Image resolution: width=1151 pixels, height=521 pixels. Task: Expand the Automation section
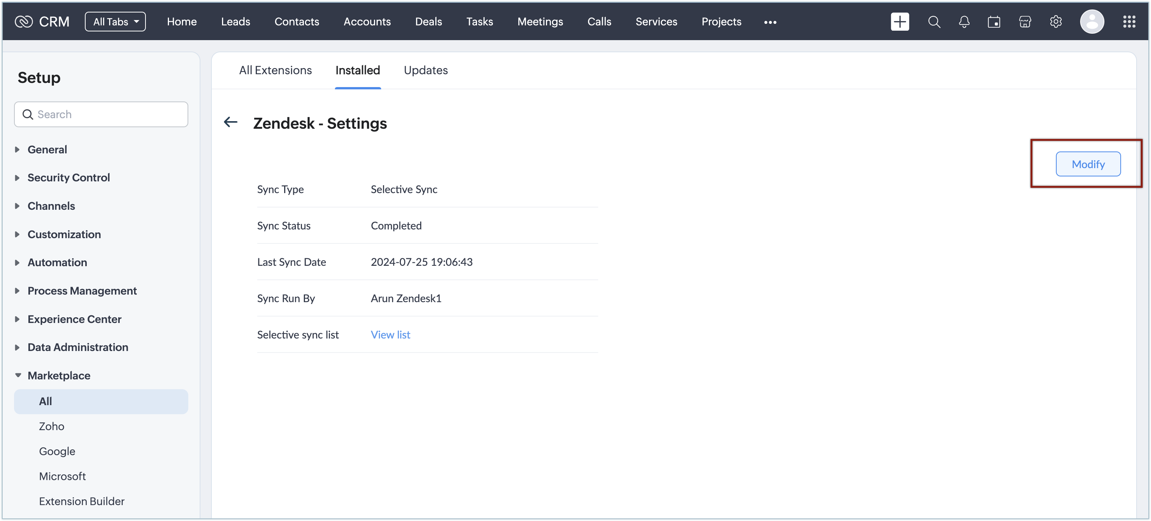pyautogui.click(x=57, y=262)
